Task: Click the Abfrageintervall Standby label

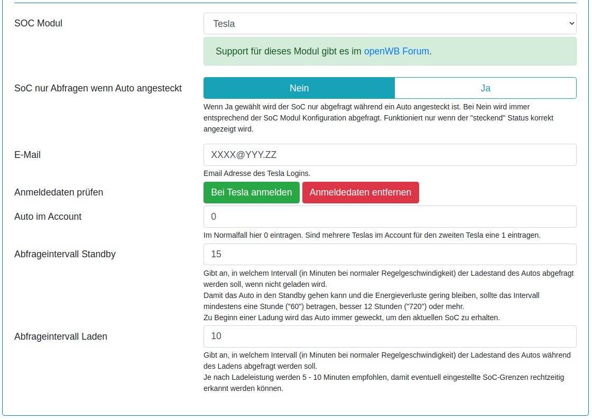Action: click(x=65, y=254)
